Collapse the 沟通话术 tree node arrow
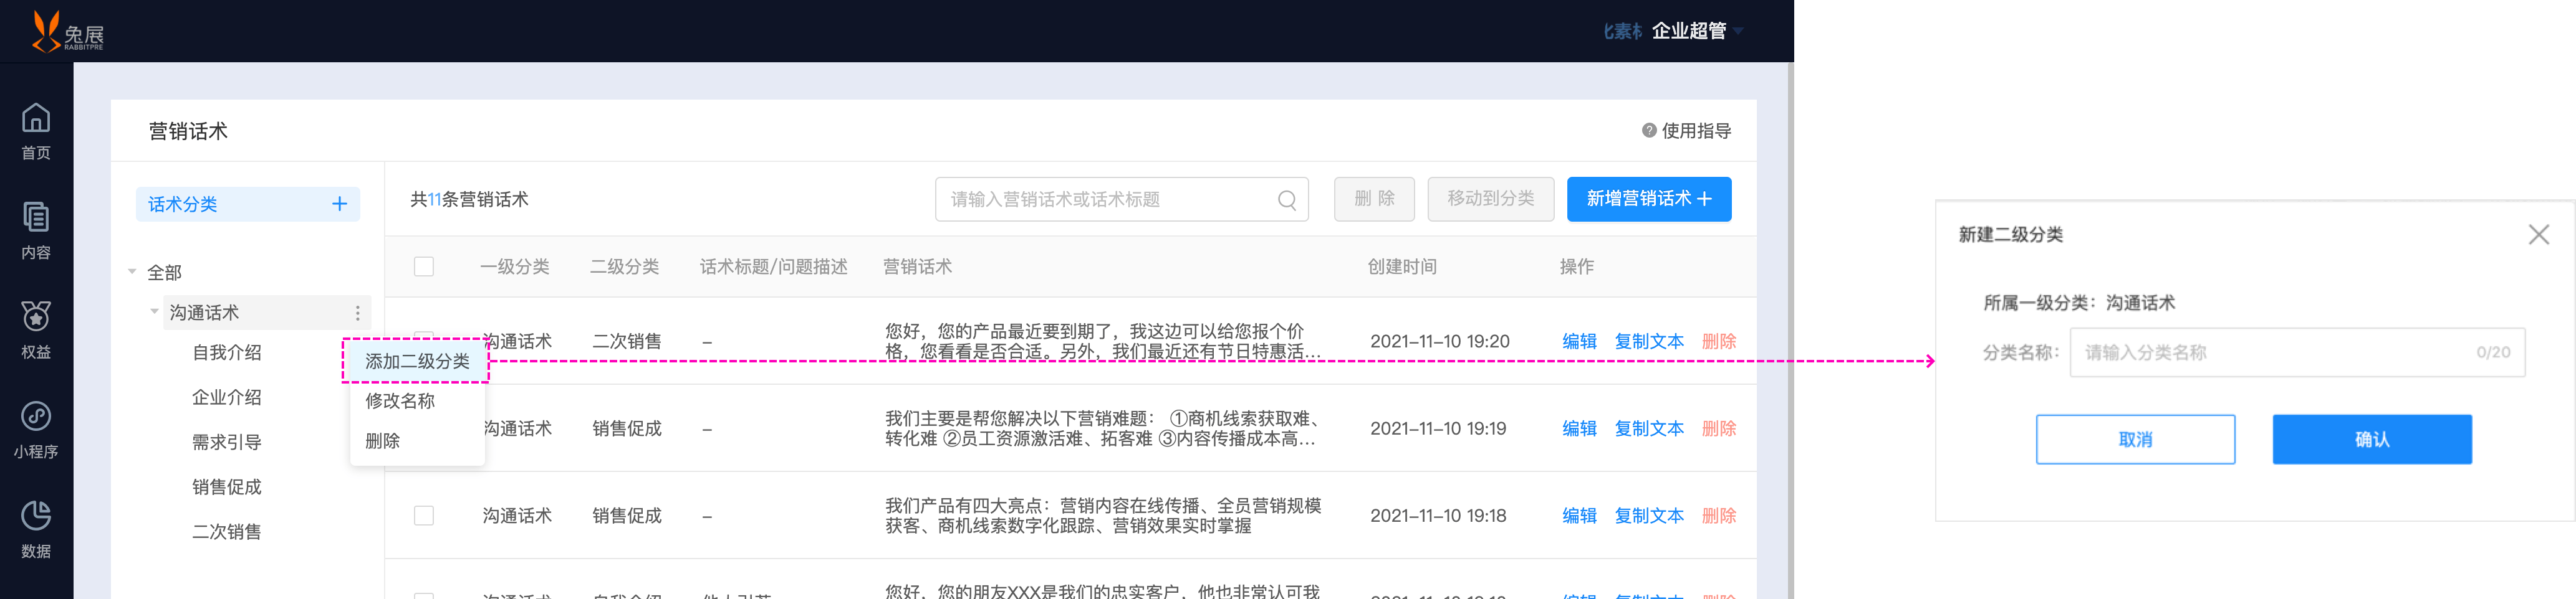Viewport: 2576px width, 599px height. 154,311
